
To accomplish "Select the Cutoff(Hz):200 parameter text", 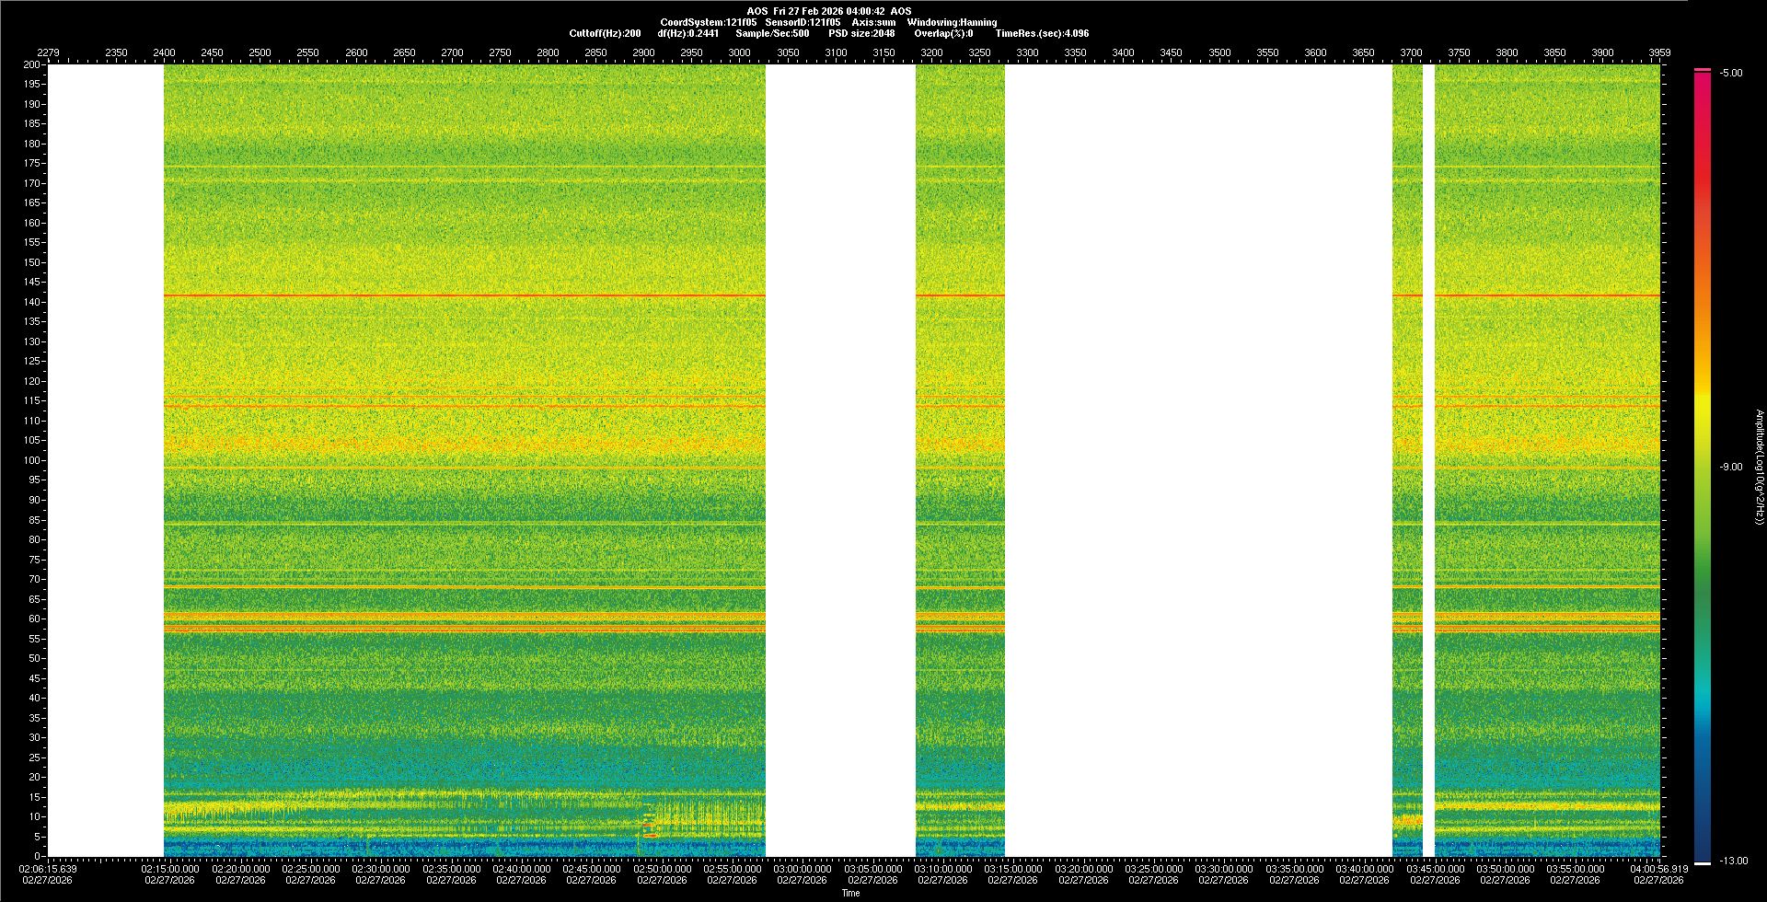I will [605, 33].
